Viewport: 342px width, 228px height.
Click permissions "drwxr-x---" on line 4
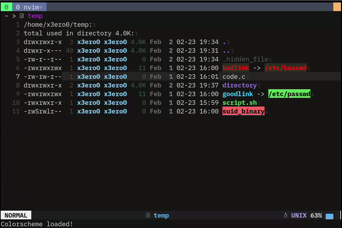[x=43, y=51]
